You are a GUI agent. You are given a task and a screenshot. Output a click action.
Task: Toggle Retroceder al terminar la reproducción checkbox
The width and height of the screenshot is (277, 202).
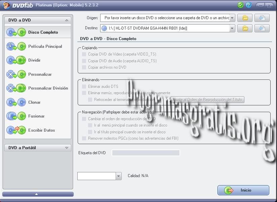[90, 100]
